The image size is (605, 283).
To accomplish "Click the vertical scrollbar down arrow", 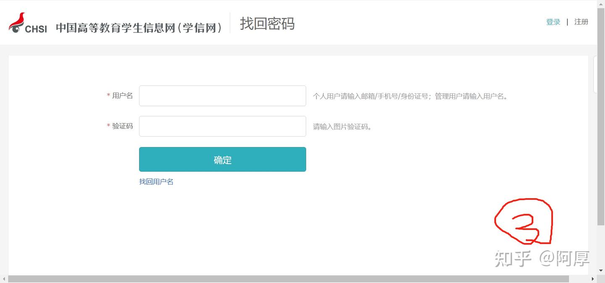I will coord(601,271).
